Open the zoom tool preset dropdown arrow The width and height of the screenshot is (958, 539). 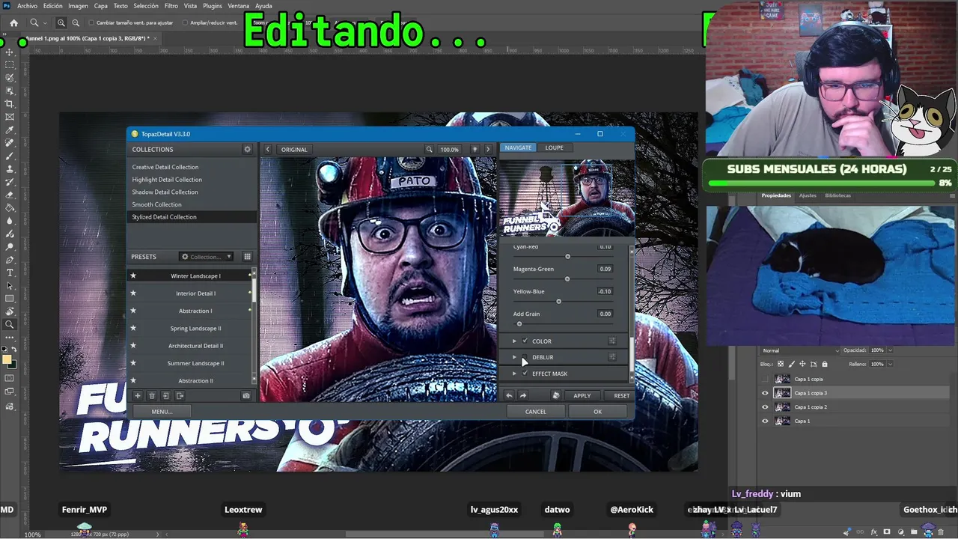coord(45,23)
